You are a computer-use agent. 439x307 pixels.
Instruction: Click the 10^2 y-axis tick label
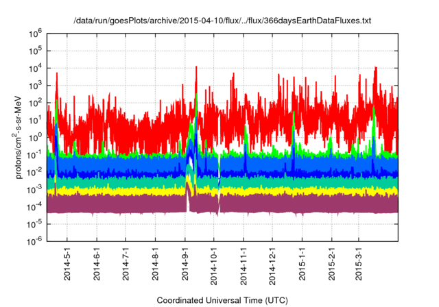[x=35, y=103]
